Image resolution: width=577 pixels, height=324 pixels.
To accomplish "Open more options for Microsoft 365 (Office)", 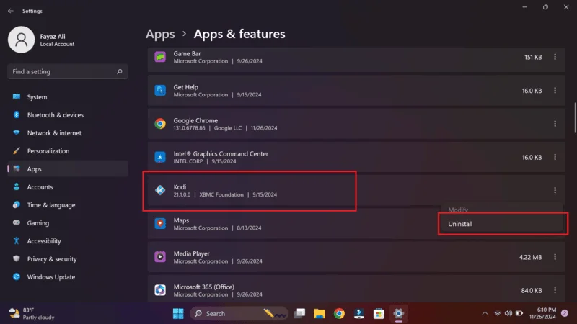I will 555,290.
